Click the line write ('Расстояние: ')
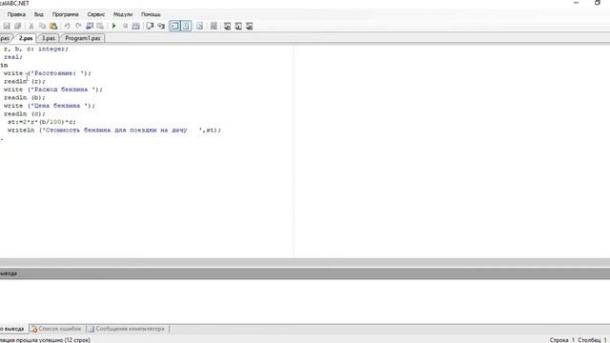The width and height of the screenshot is (610, 343). [47, 73]
